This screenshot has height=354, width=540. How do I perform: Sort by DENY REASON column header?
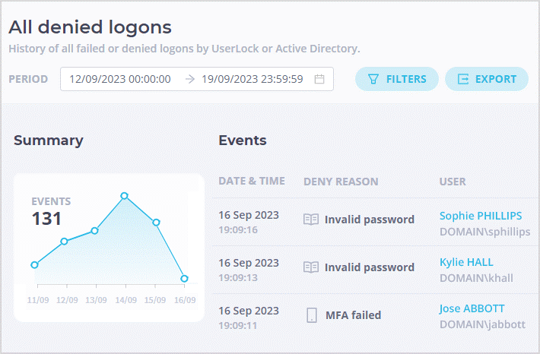coord(341,182)
